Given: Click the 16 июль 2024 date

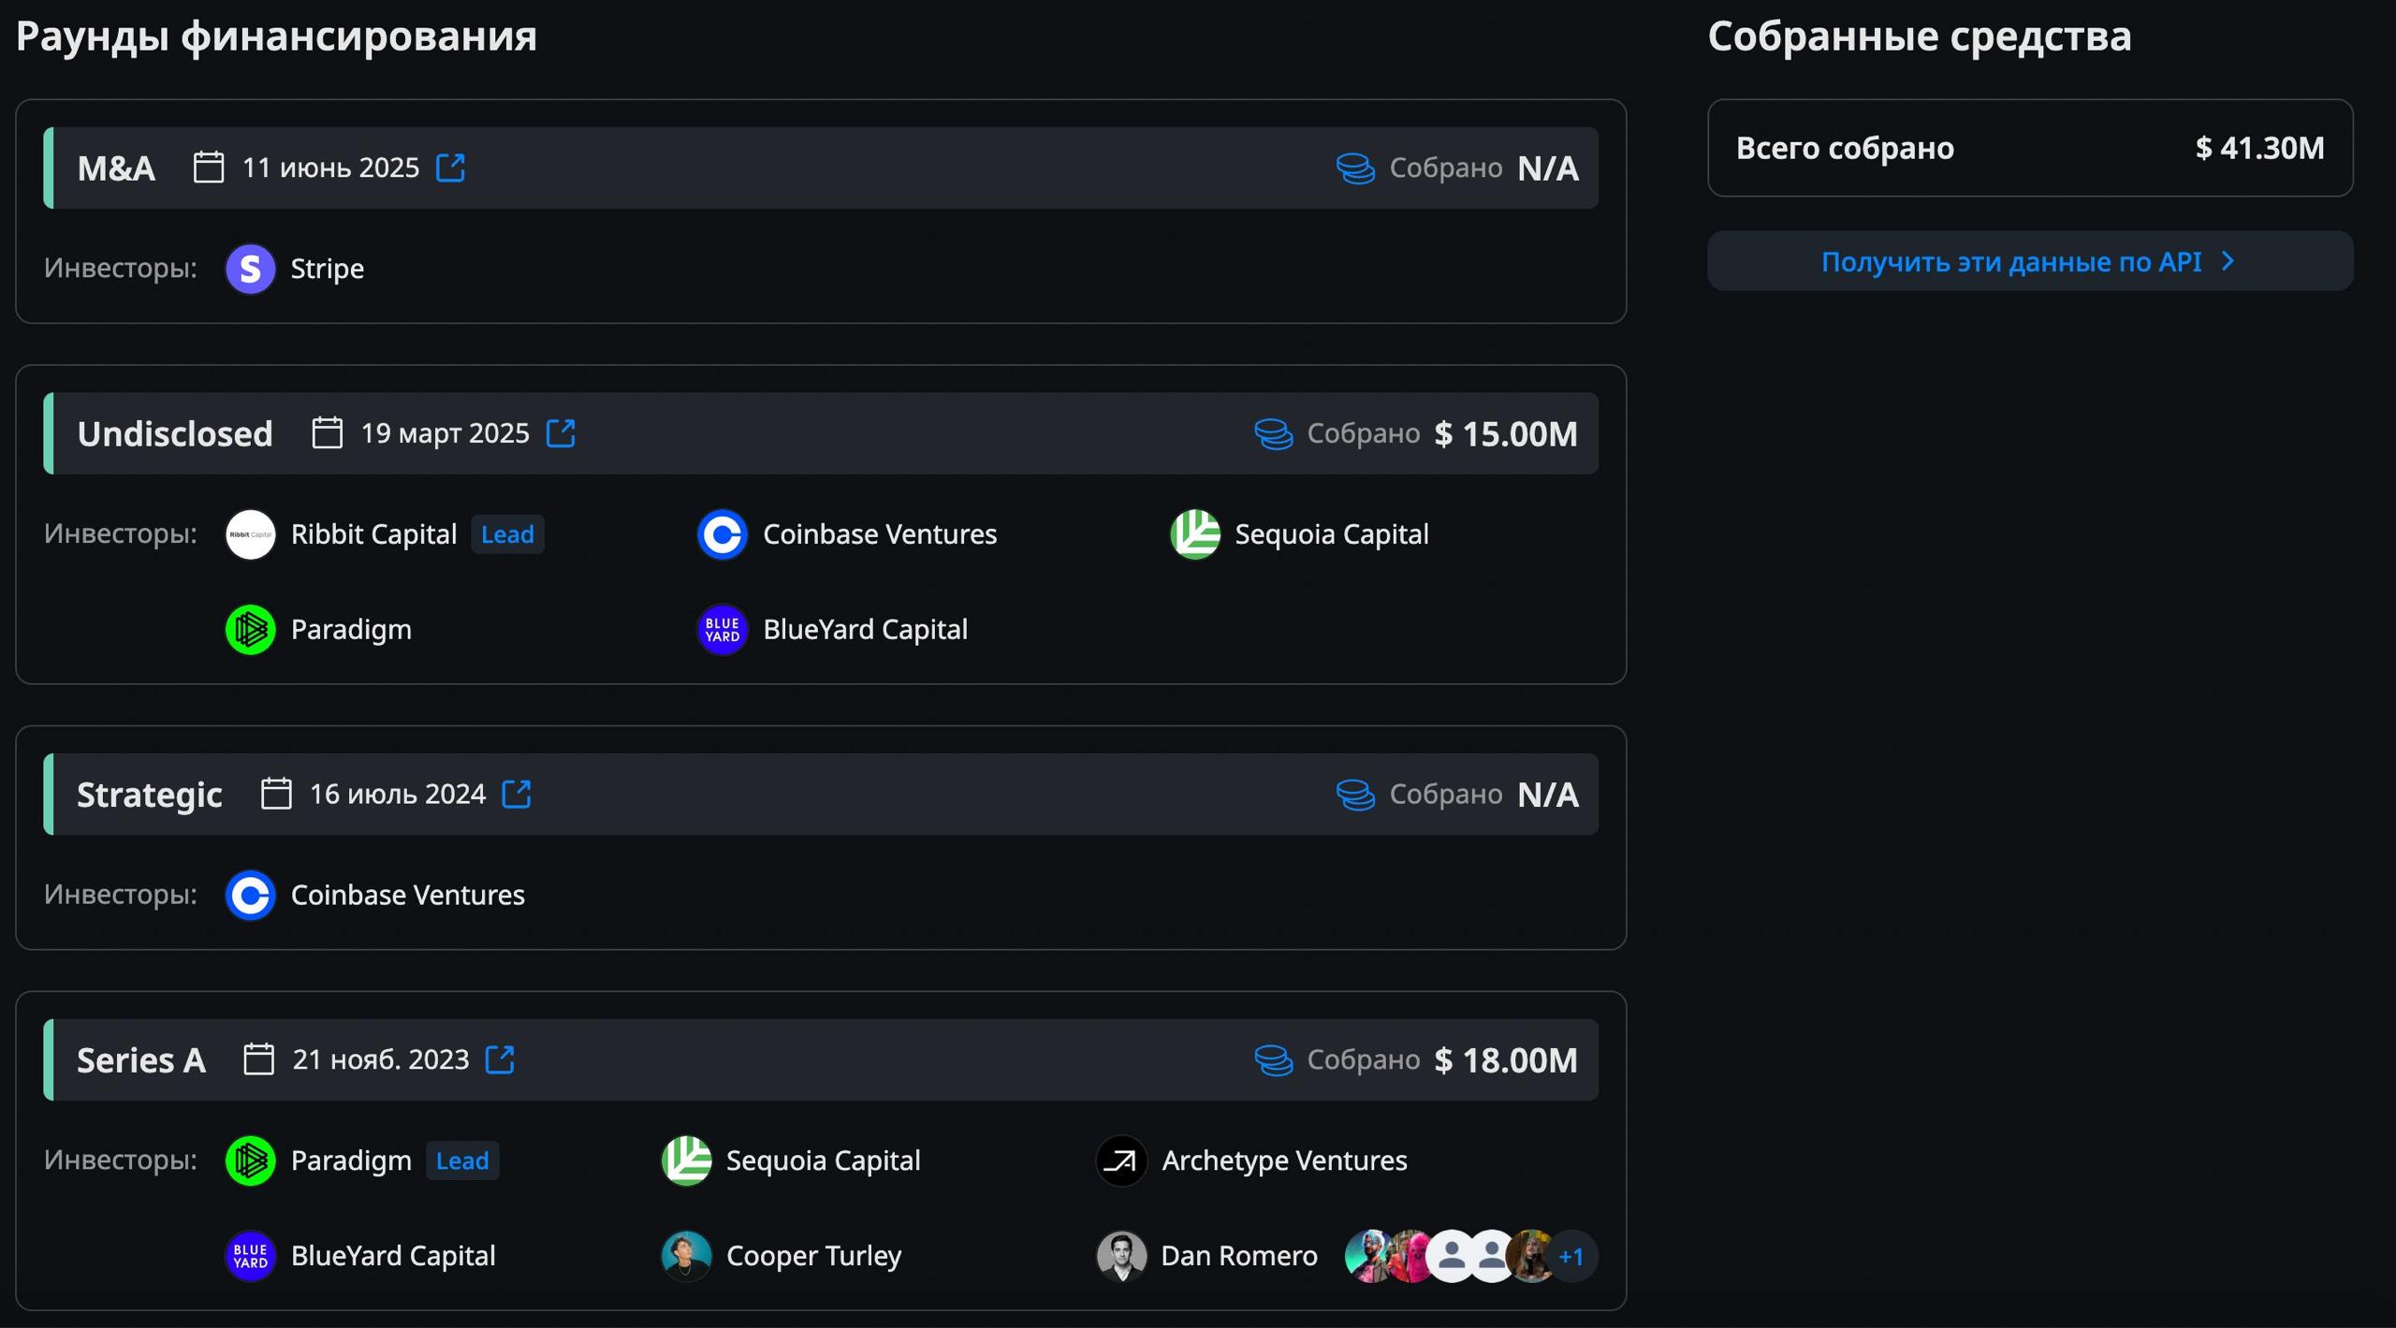Looking at the screenshot, I should 398,794.
